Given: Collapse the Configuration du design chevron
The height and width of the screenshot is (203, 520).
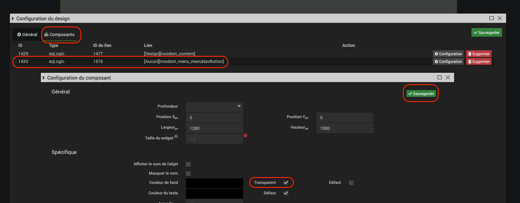Looking at the screenshot, I should pyautogui.click(x=13, y=19).
